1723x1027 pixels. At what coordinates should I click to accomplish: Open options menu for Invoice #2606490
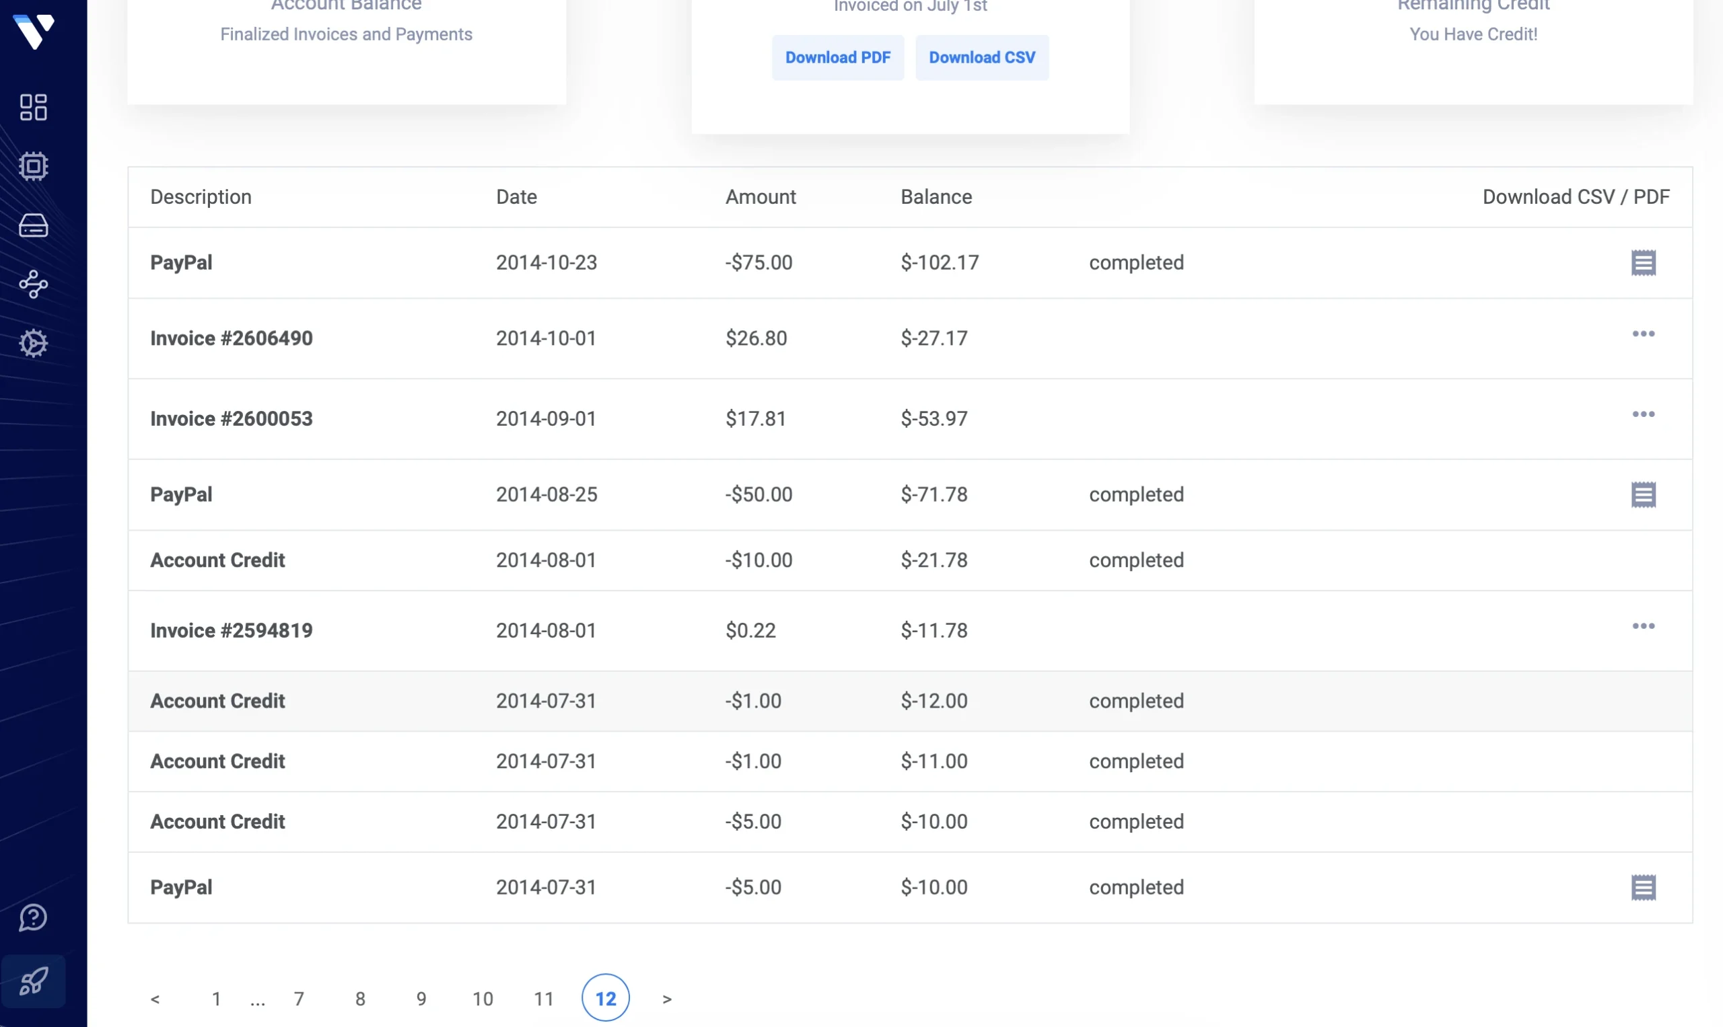coord(1644,334)
